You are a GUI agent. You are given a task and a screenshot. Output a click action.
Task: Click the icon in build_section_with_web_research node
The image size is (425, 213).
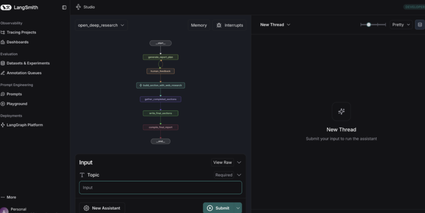click(141, 85)
